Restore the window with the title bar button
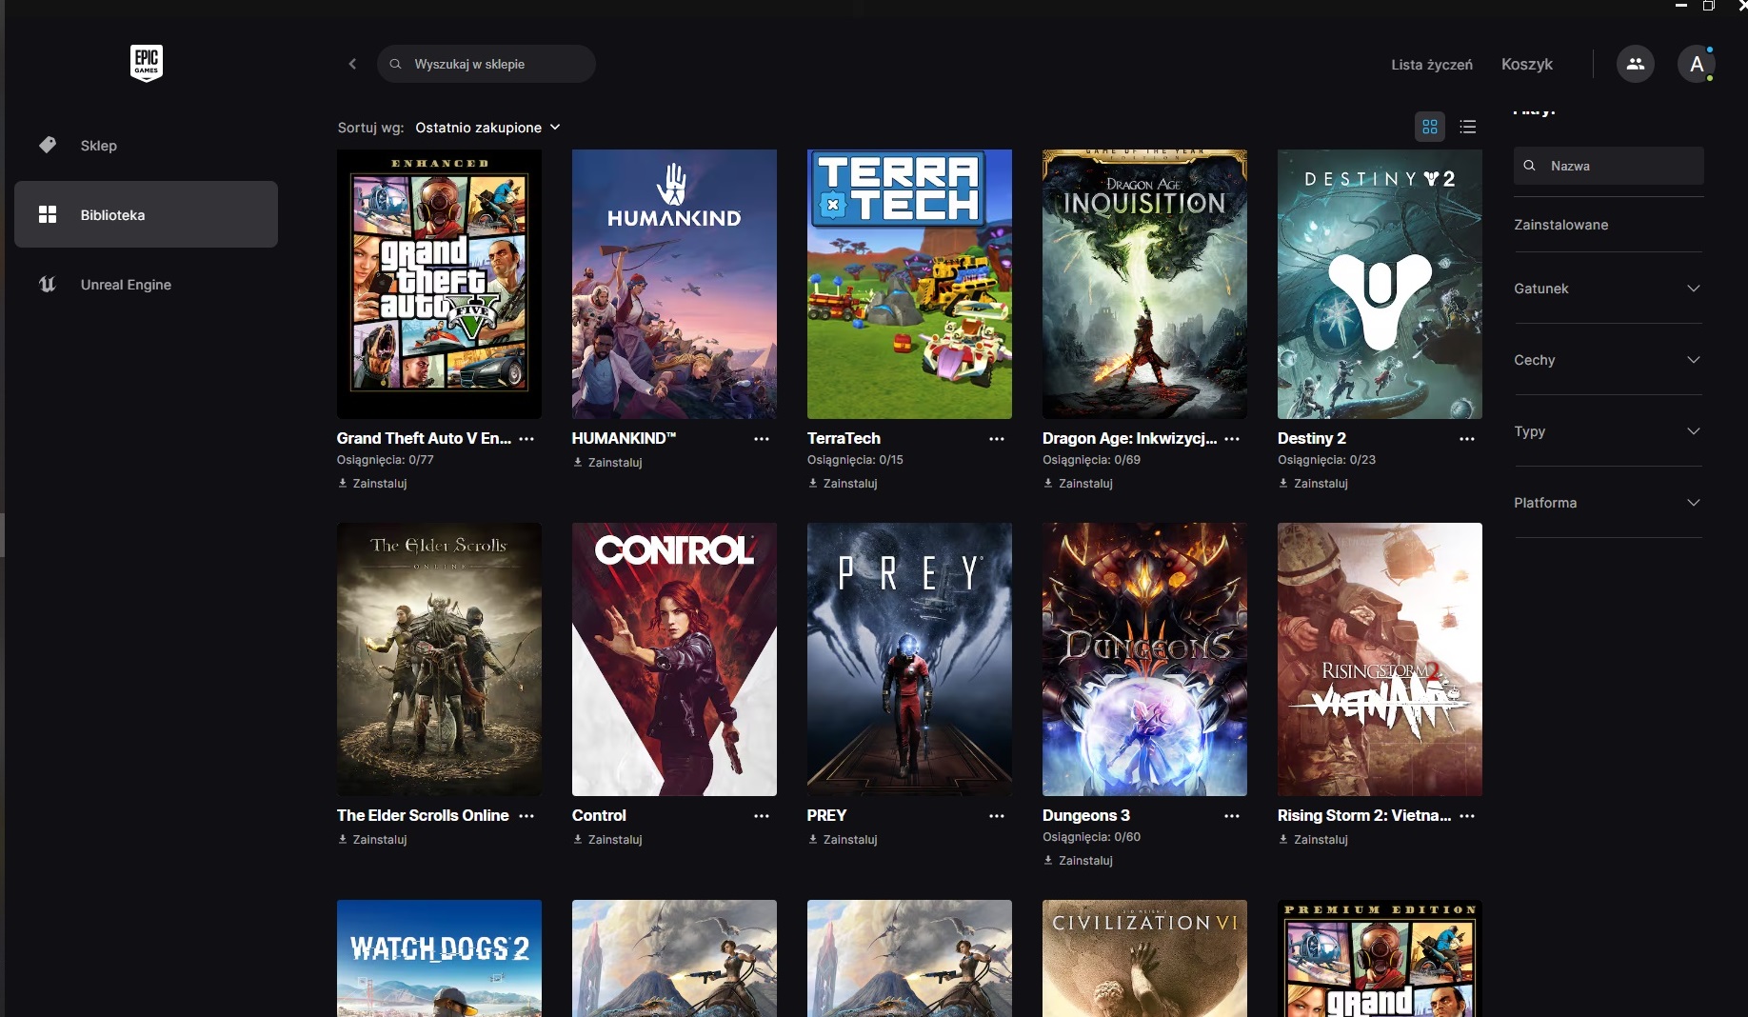The width and height of the screenshot is (1748, 1017). point(1709,6)
